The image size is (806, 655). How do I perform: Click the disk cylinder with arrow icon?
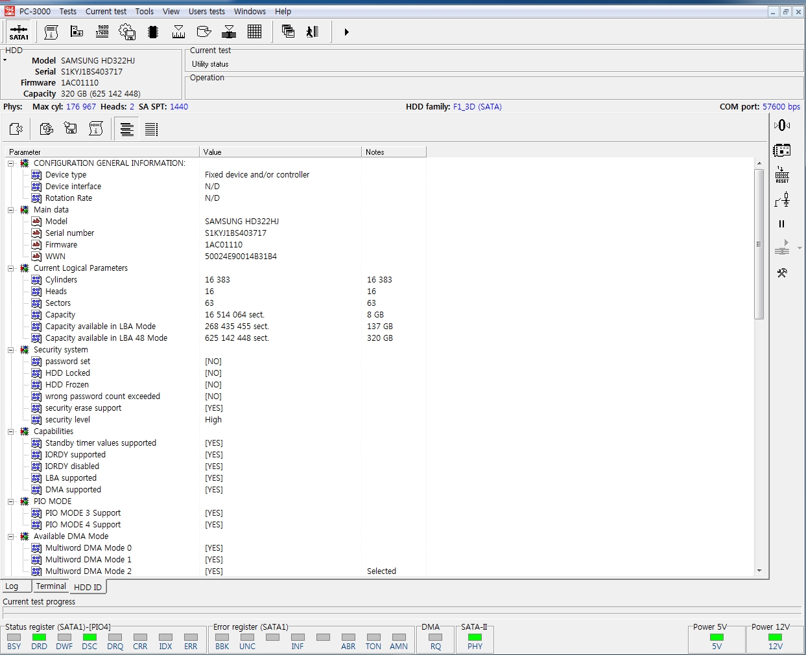204,32
